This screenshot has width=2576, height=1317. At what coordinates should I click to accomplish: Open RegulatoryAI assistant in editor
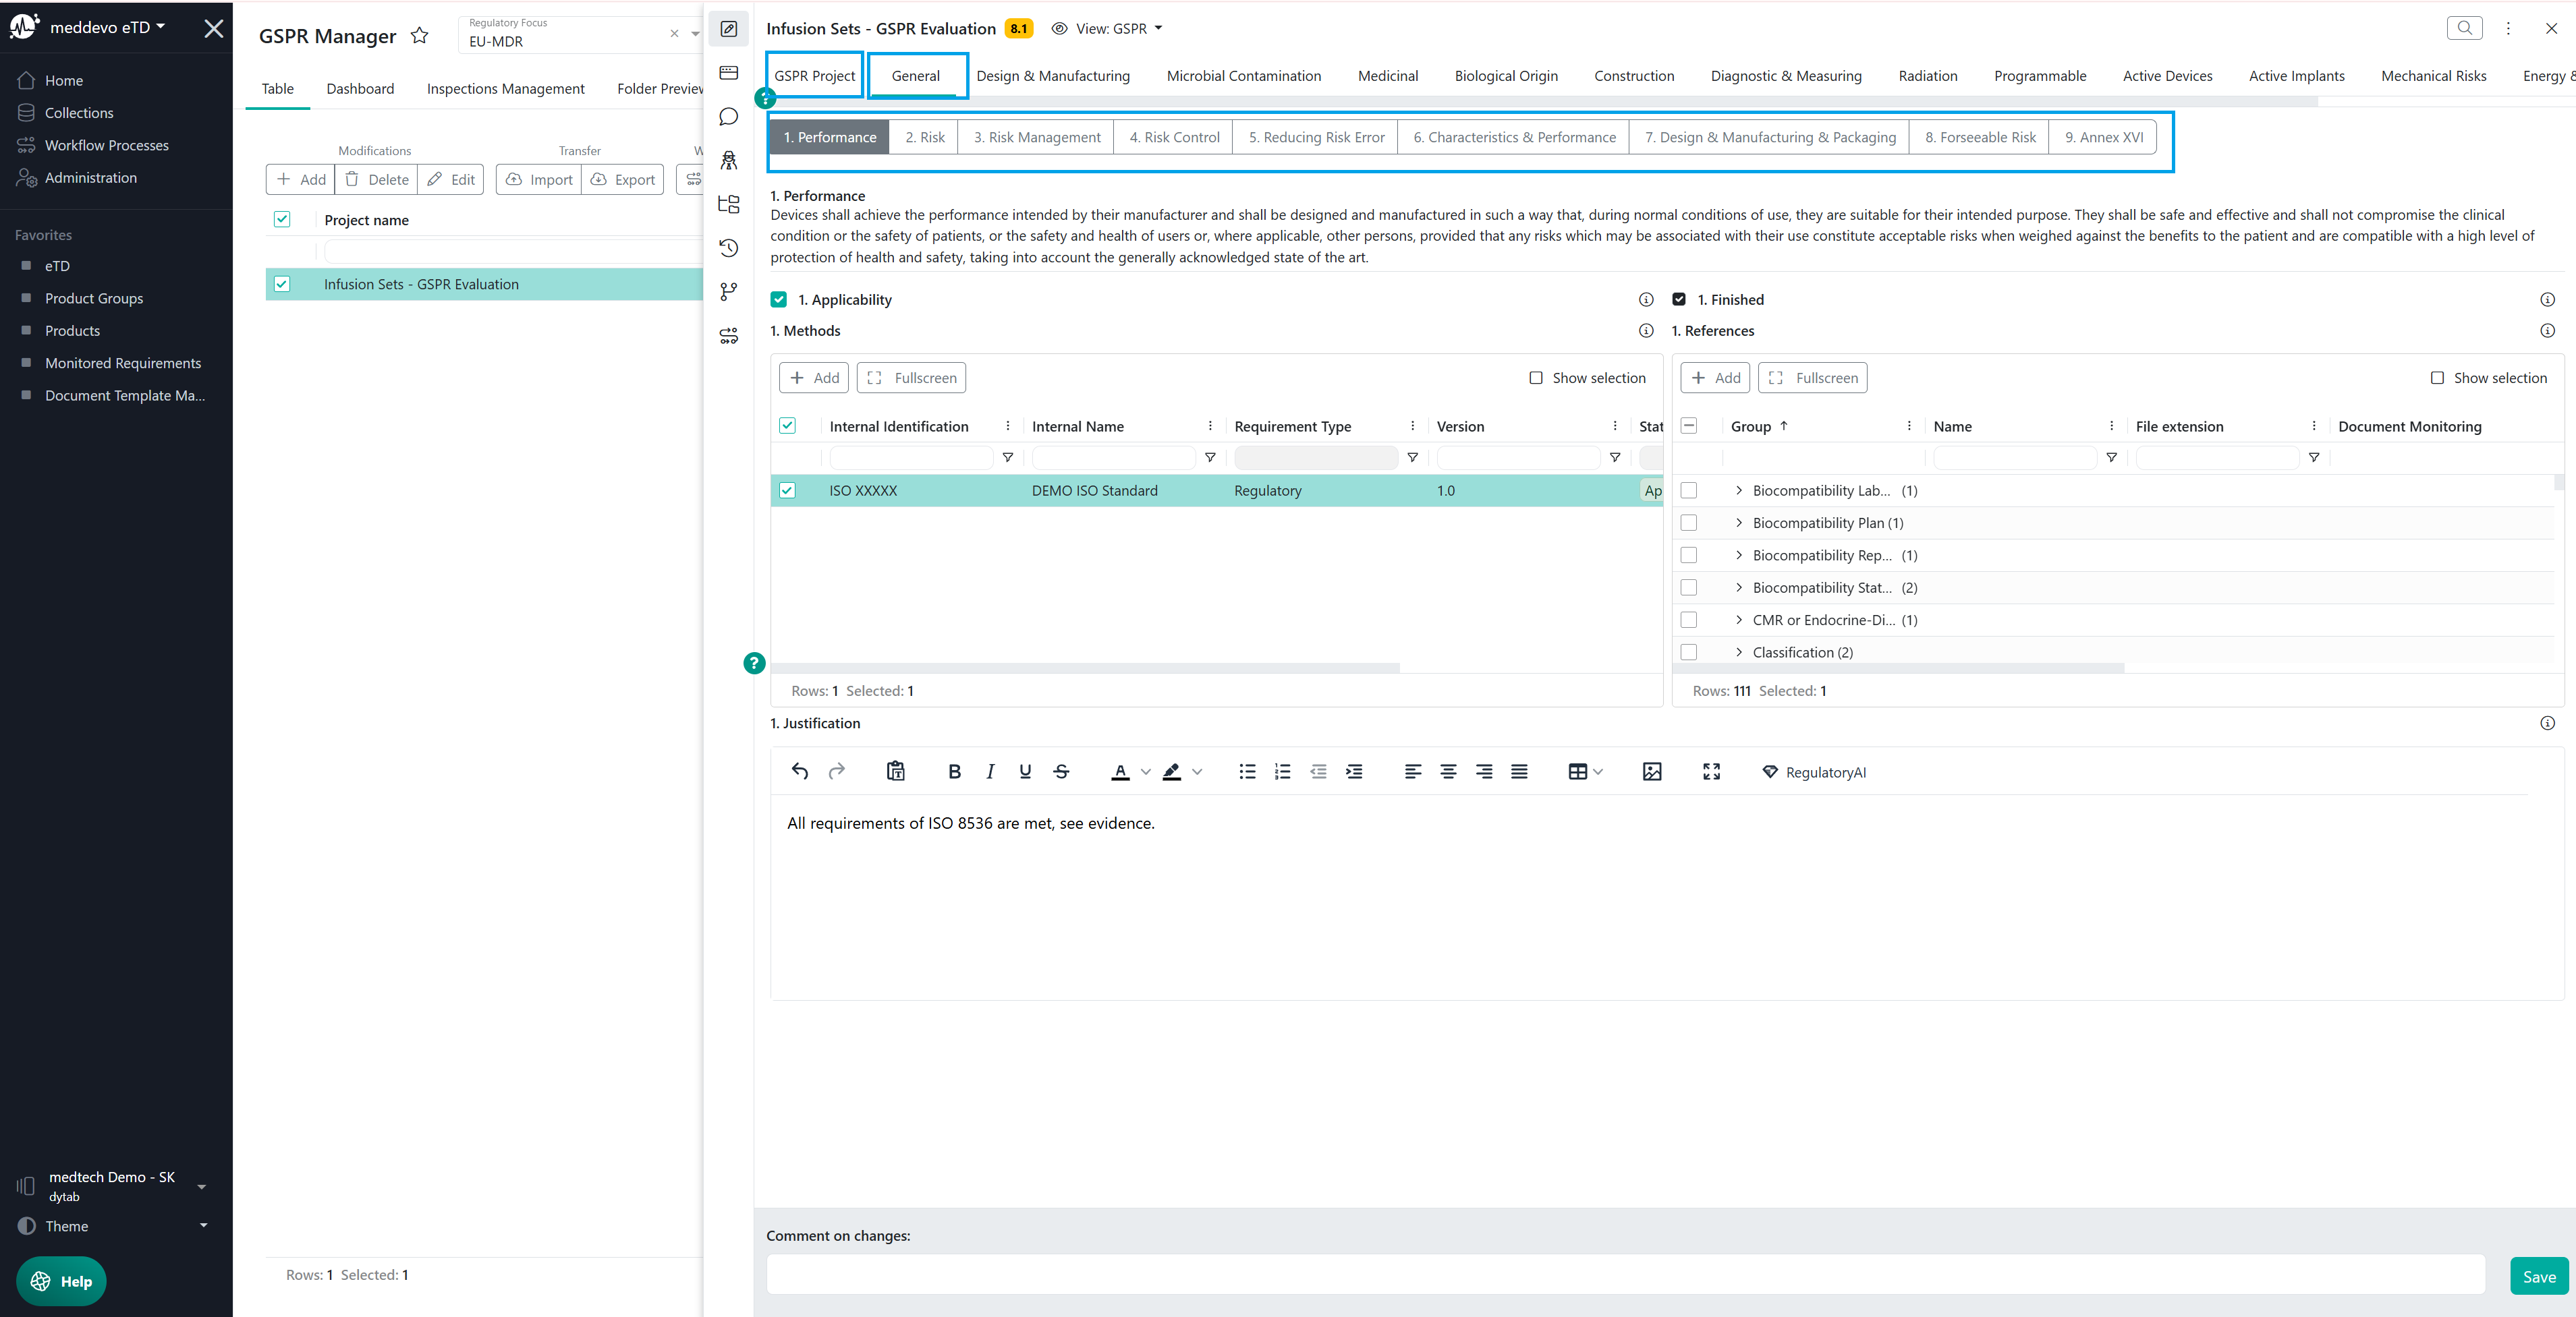1814,772
